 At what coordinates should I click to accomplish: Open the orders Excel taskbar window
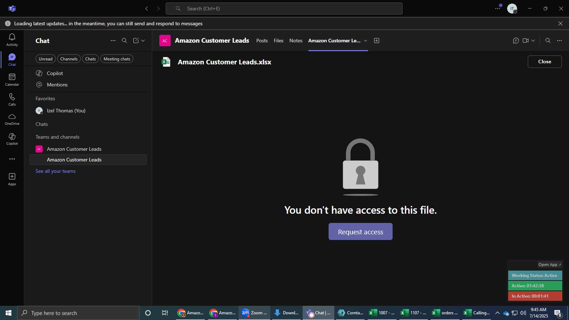(445, 313)
